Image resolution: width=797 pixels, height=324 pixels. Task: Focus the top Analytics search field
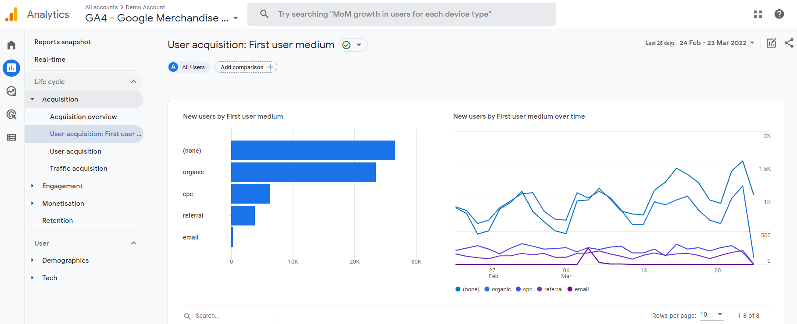click(402, 14)
